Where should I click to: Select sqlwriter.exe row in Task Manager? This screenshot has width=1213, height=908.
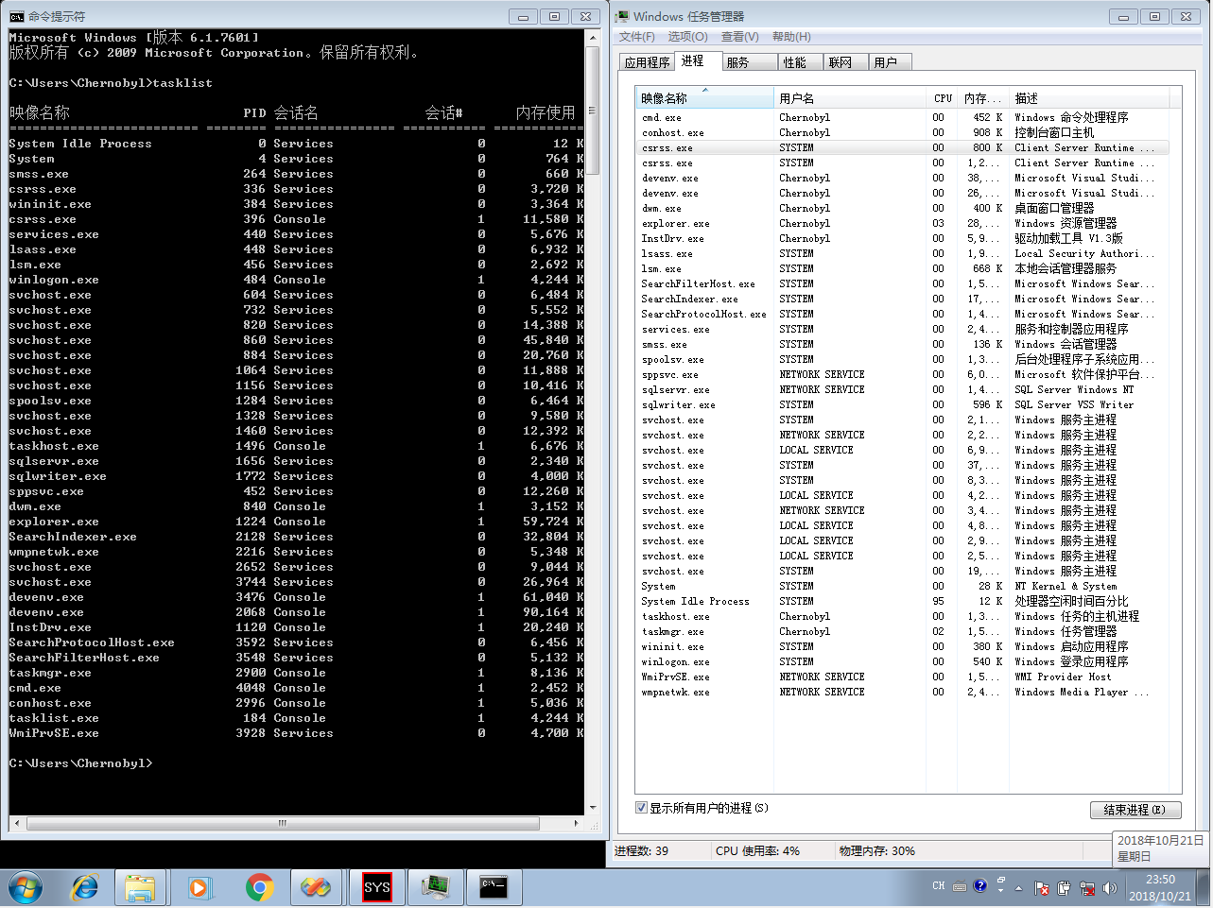(x=905, y=404)
